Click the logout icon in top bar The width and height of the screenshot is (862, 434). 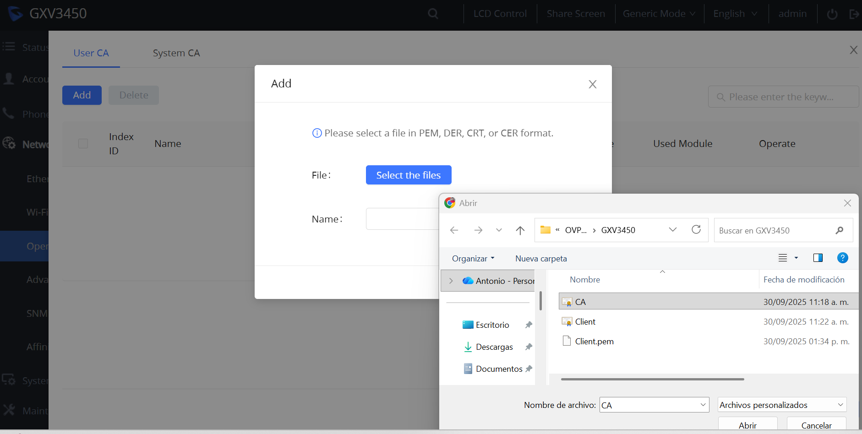854,14
